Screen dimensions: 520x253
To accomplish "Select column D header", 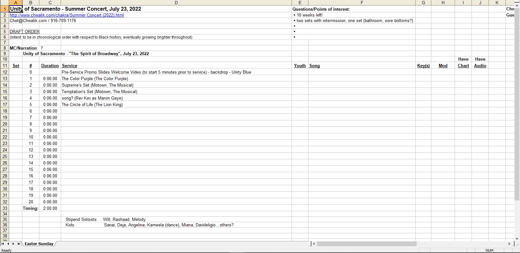I will tap(176, 3).
